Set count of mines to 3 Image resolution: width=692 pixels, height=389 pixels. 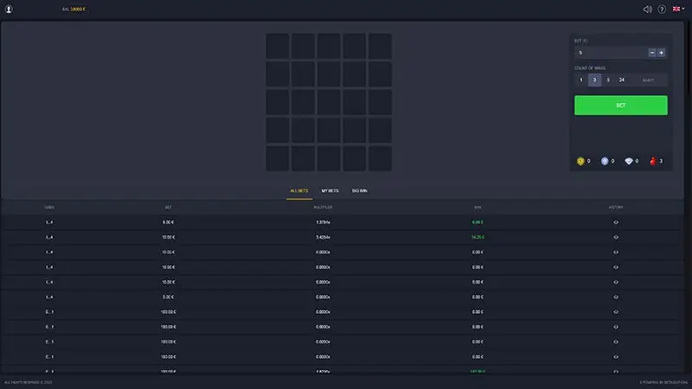[594, 80]
